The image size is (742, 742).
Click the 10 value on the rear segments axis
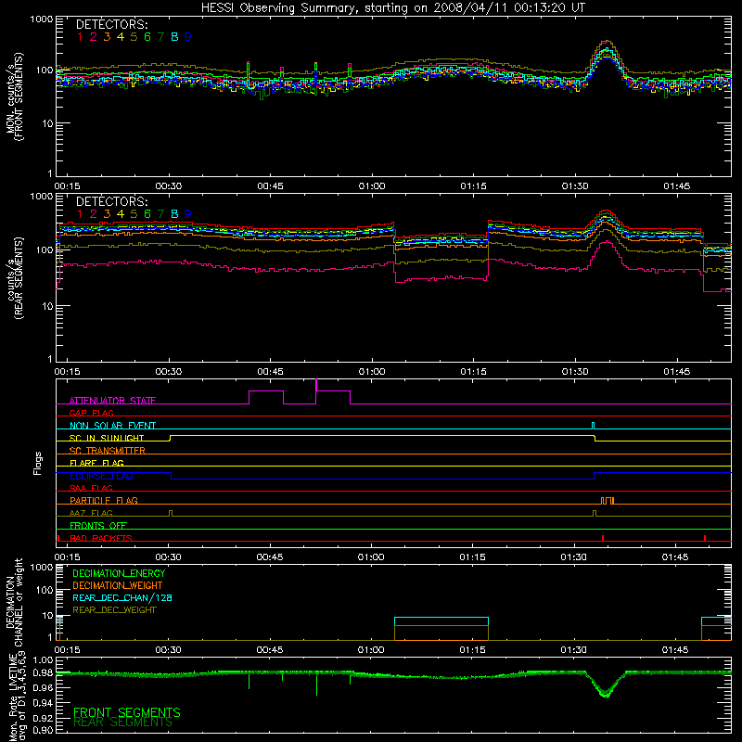point(47,306)
